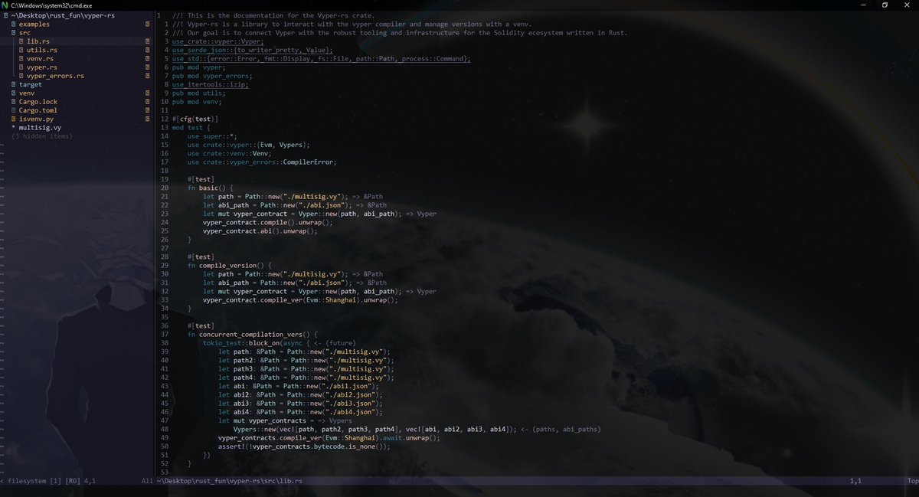
Task: Click the "Top" scroll indicator in the statusline
Action: 913,481
